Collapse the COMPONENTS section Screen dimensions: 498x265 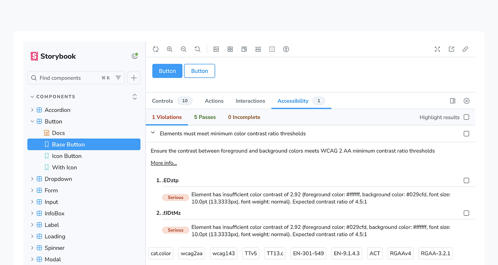53,96
